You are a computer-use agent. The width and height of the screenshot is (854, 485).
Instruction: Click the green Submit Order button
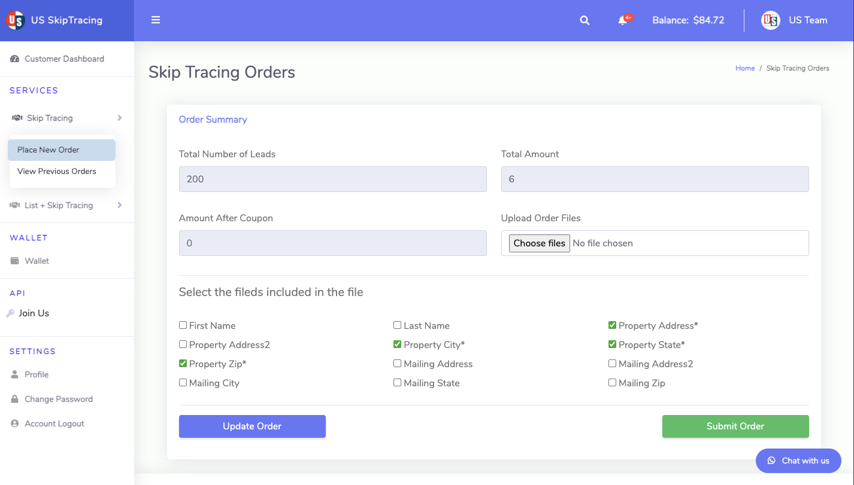point(735,426)
